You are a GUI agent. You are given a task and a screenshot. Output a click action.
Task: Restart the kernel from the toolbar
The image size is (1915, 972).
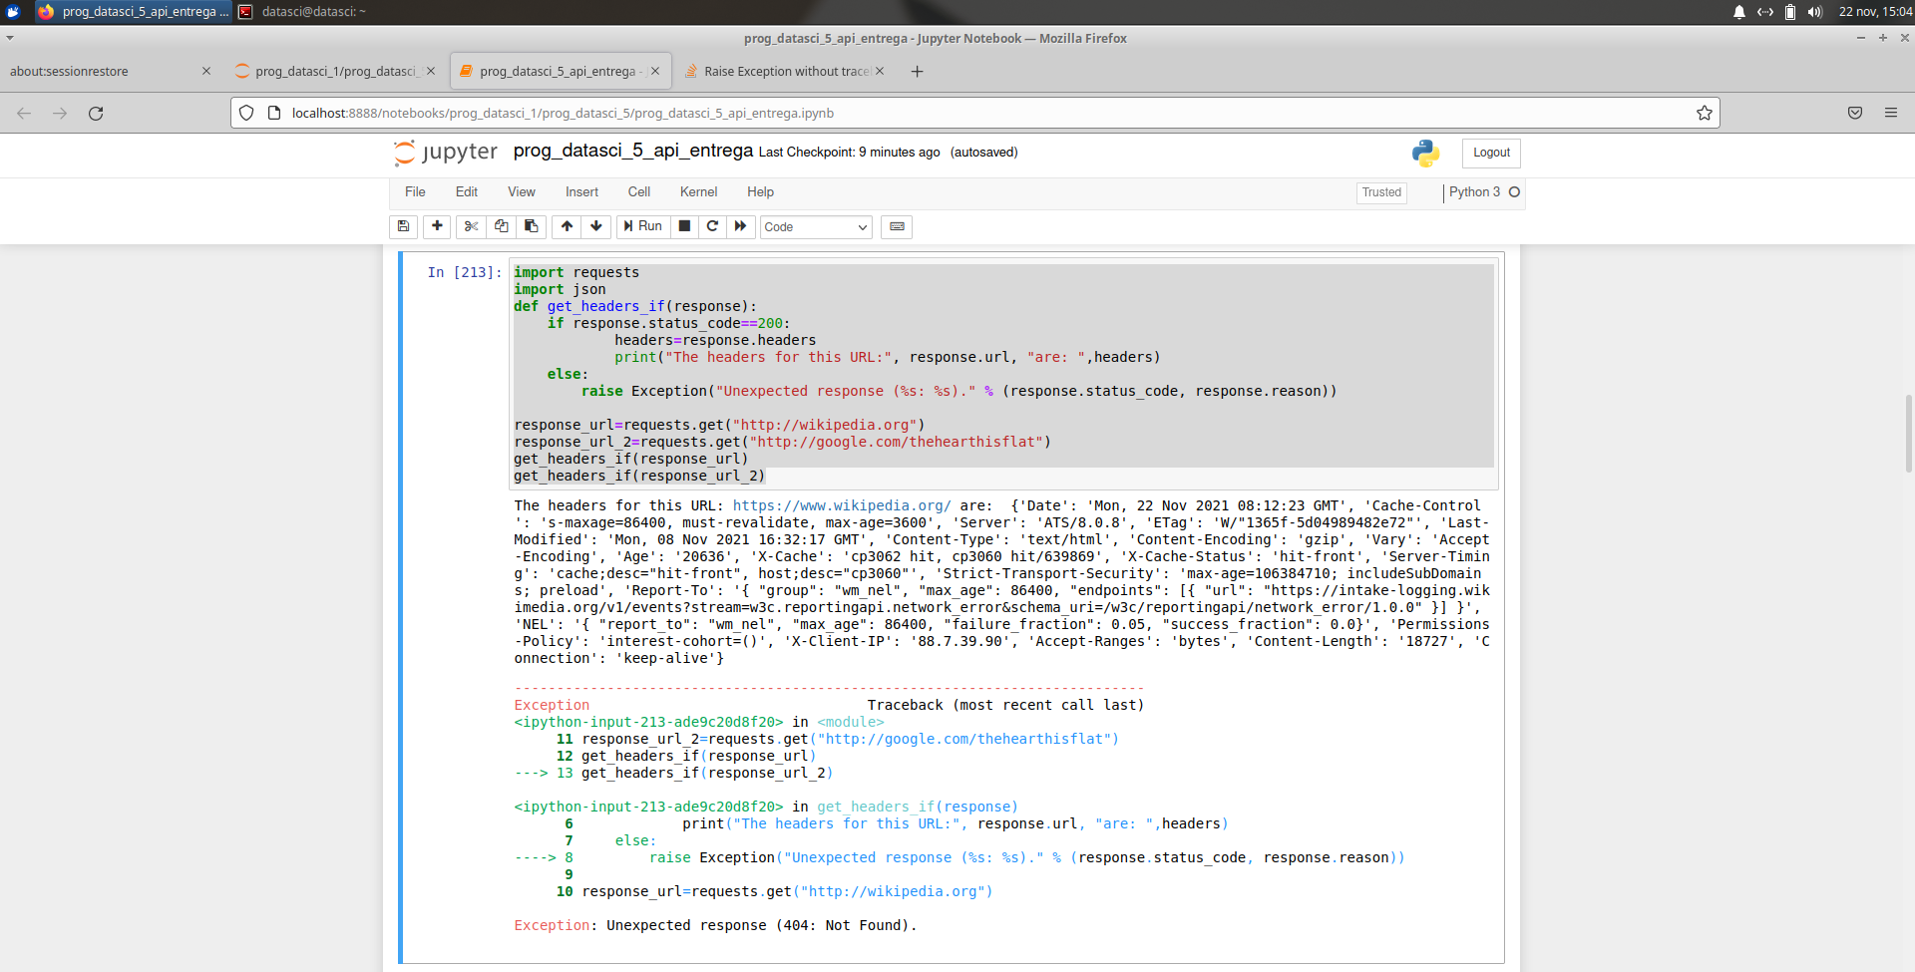[x=712, y=226]
